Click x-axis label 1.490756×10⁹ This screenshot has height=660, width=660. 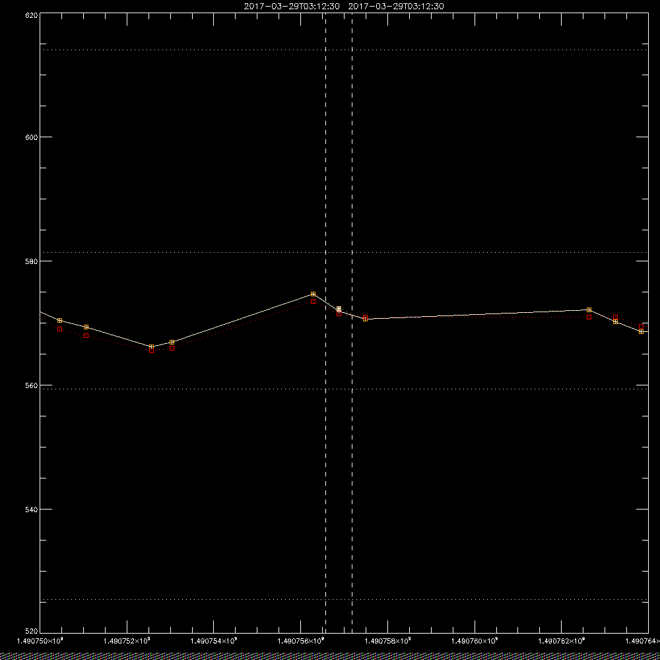pyautogui.click(x=301, y=641)
